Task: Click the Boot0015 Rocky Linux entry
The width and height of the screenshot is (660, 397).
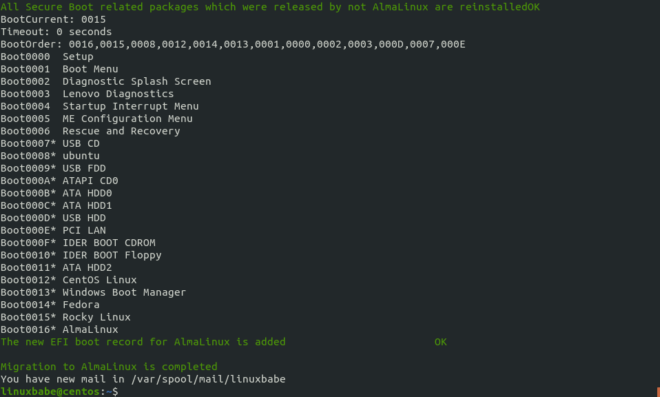Action: [65, 317]
